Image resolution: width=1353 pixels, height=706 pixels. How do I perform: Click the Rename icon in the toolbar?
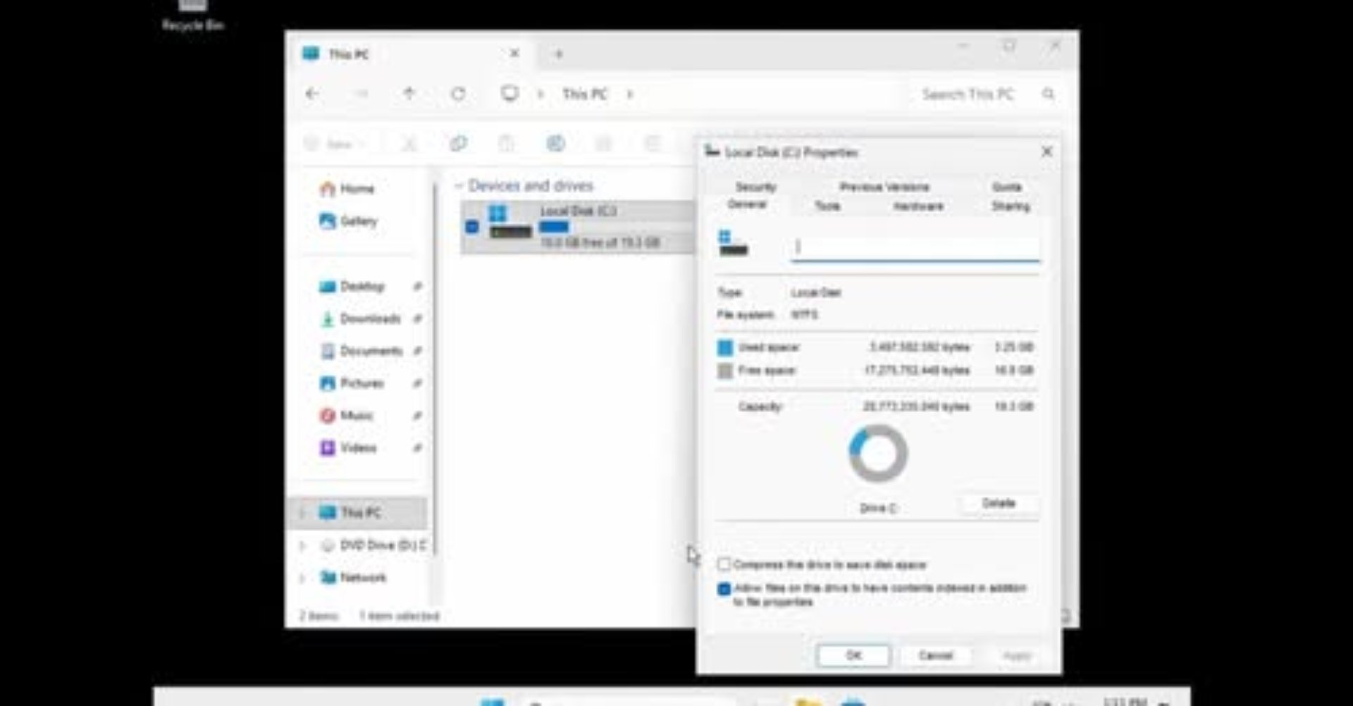[x=555, y=144]
